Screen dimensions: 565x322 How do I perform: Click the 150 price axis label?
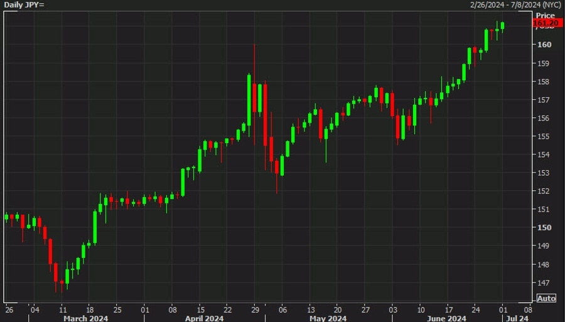click(544, 227)
